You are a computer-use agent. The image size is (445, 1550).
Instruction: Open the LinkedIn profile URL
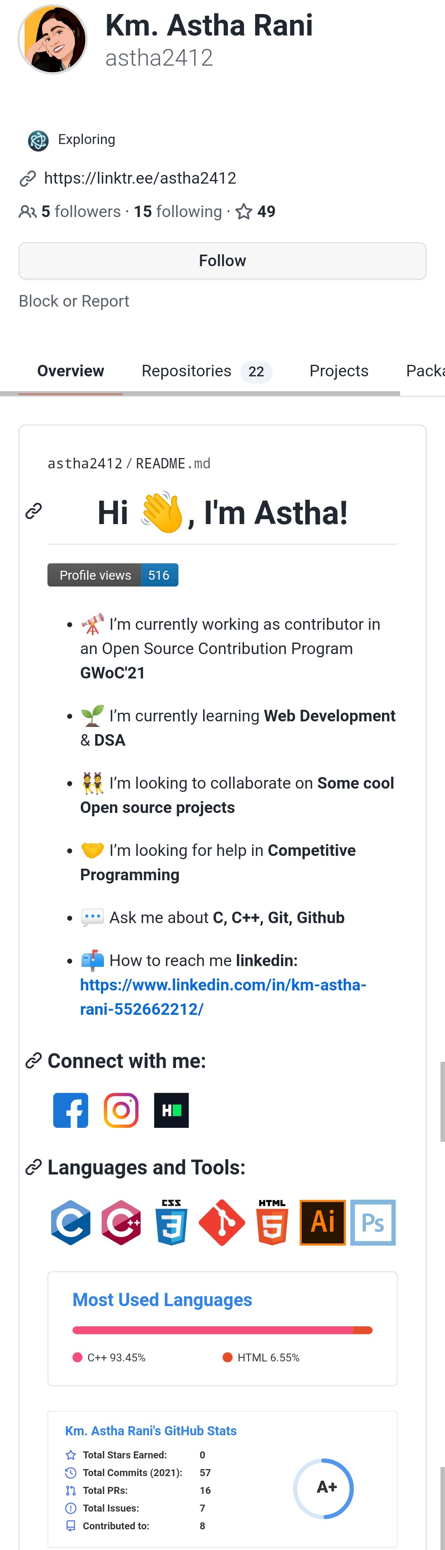[x=223, y=997]
